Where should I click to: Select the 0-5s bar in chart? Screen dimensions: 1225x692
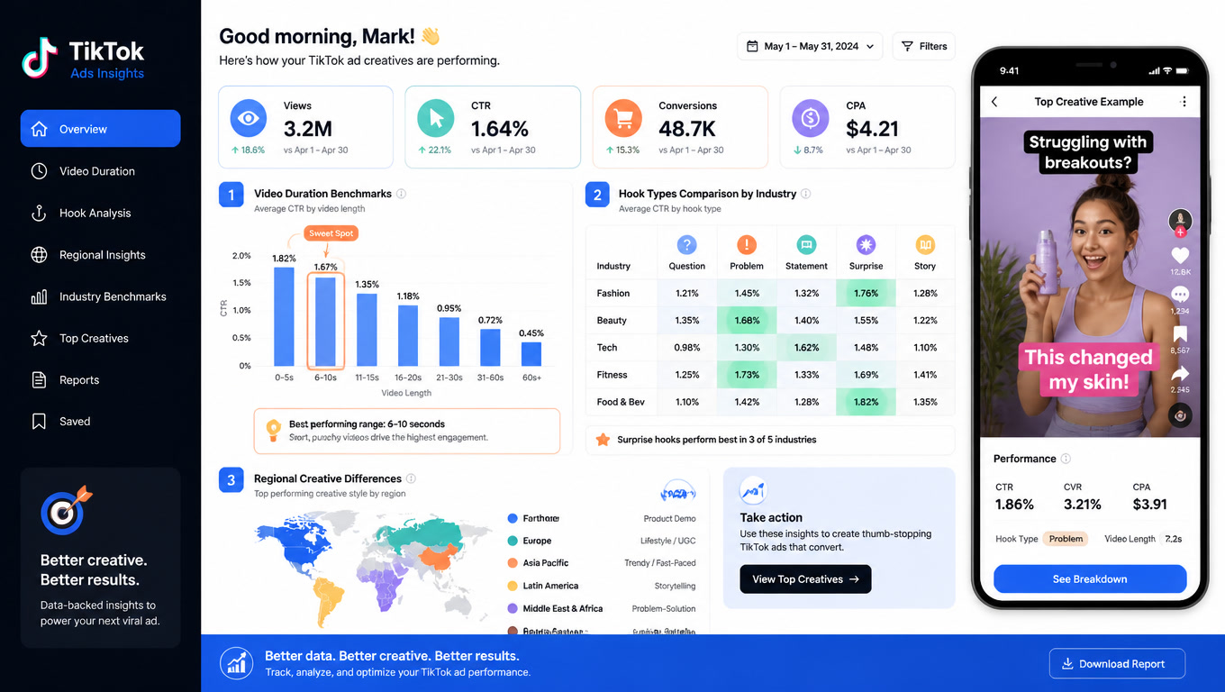coord(284,316)
